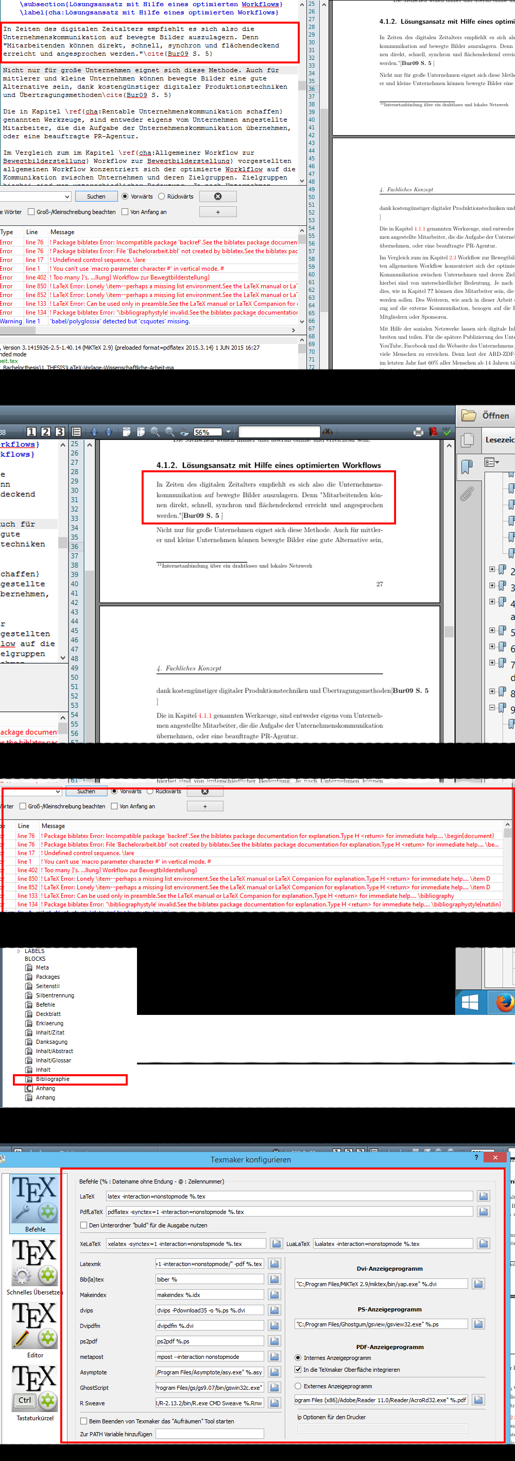Open the 56% zoom level dropdown
The height and width of the screenshot is (1461, 515).
tap(228, 432)
